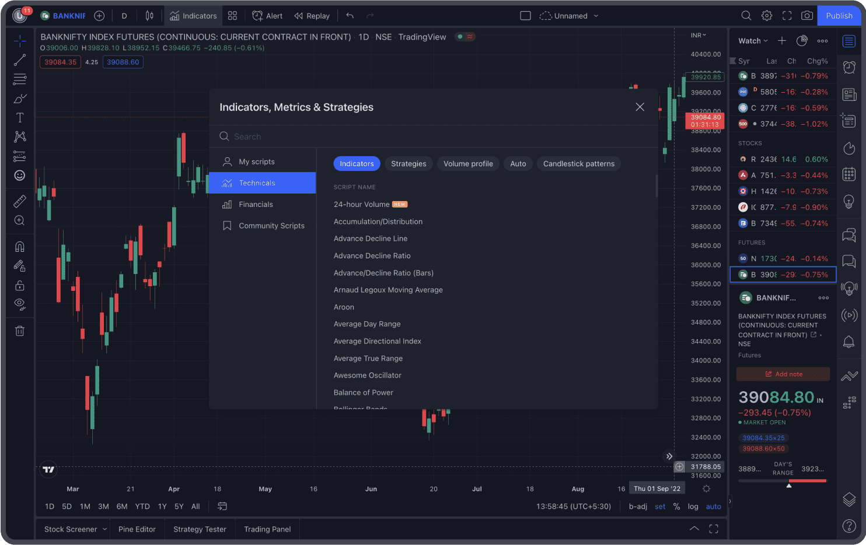Select Technicals category
Viewport: 866px width, 545px height.
pyautogui.click(x=263, y=183)
